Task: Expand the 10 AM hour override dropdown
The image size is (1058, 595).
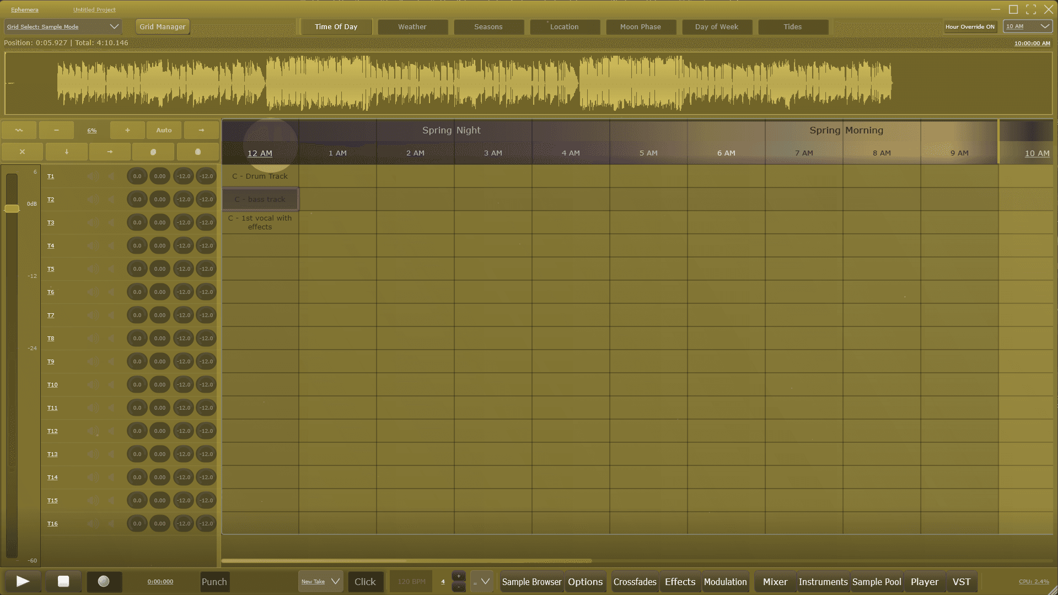Action: pyautogui.click(x=1027, y=26)
